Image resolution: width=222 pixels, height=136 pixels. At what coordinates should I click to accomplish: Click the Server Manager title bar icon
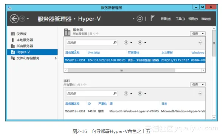tap(9, 8)
